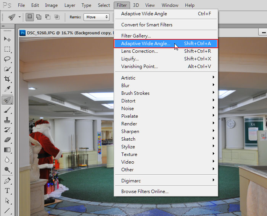This screenshot has width=267, height=216.
Task: Open the 3D menu
Action: 136,5
